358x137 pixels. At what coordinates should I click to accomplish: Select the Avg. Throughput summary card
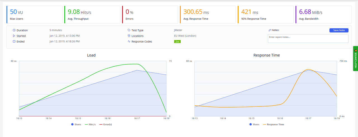click(x=93, y=15)
